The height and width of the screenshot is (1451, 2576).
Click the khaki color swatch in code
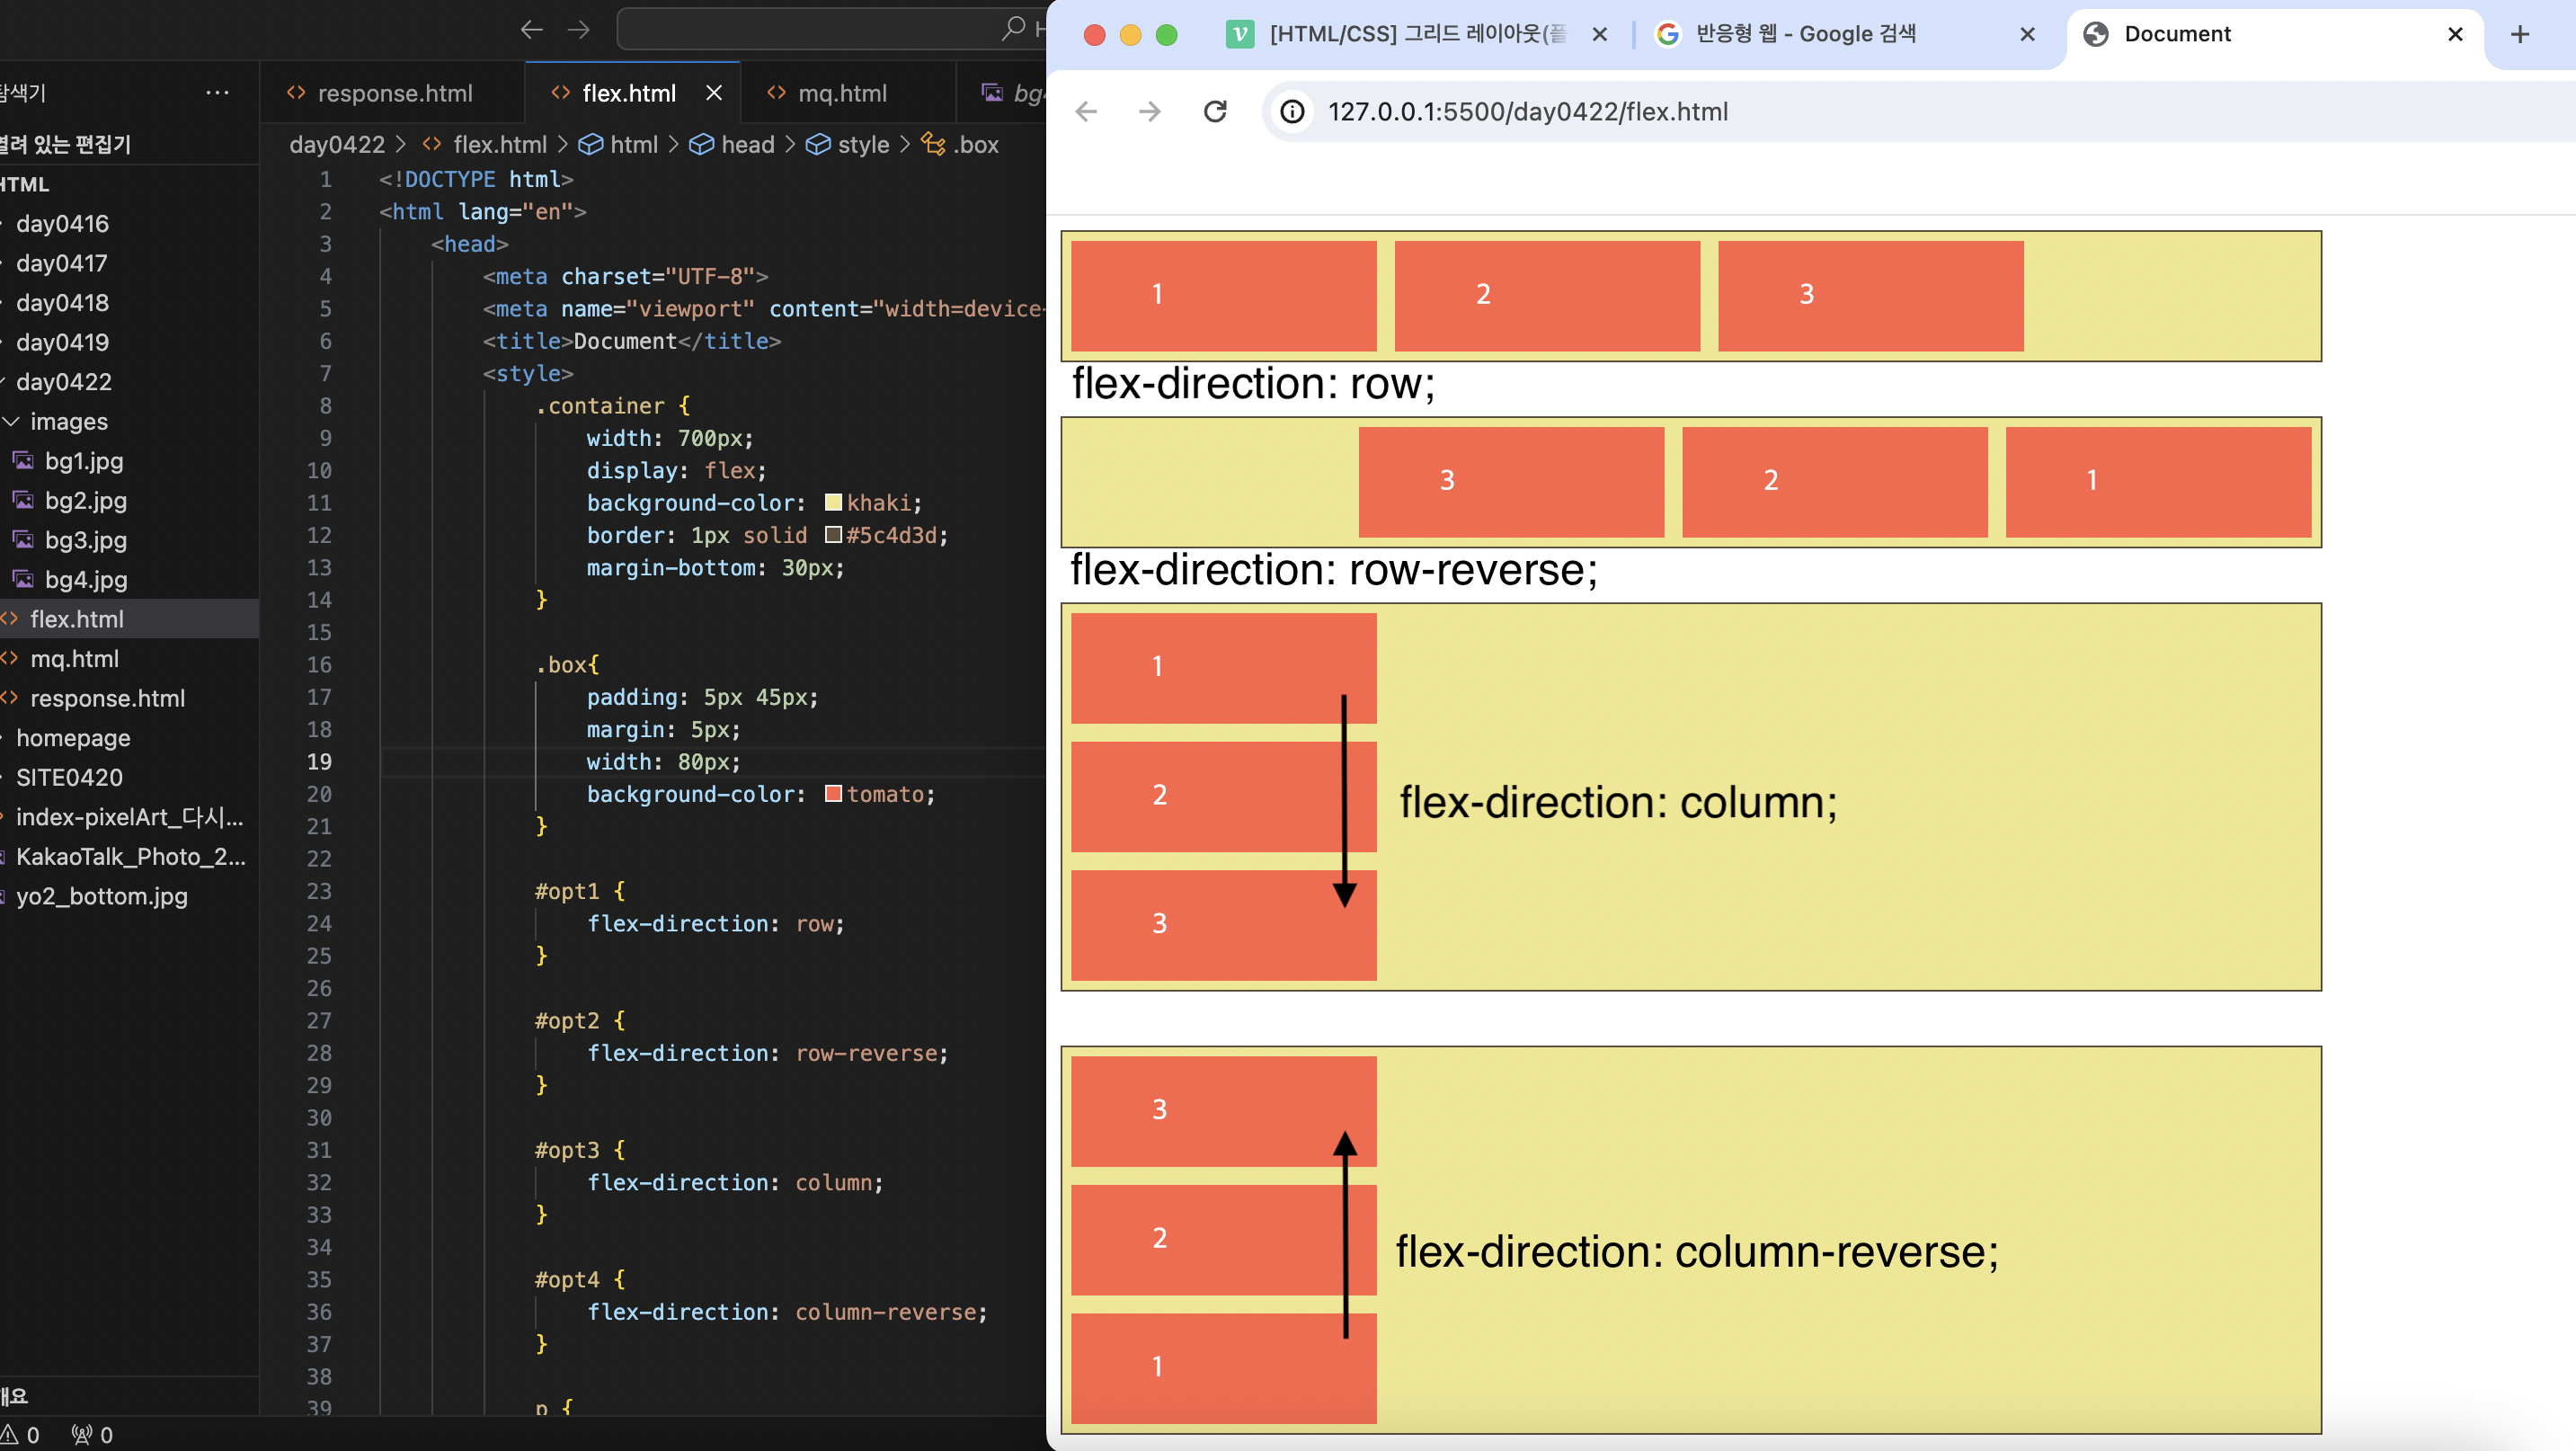click(x=833, y=502)
